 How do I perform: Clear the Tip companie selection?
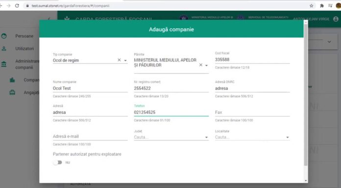(119, 60)
